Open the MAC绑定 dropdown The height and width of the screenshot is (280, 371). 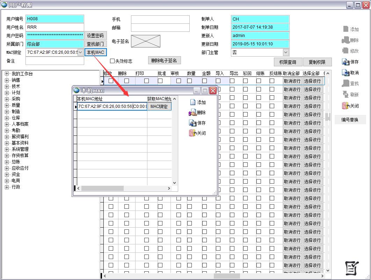point(80,52)
